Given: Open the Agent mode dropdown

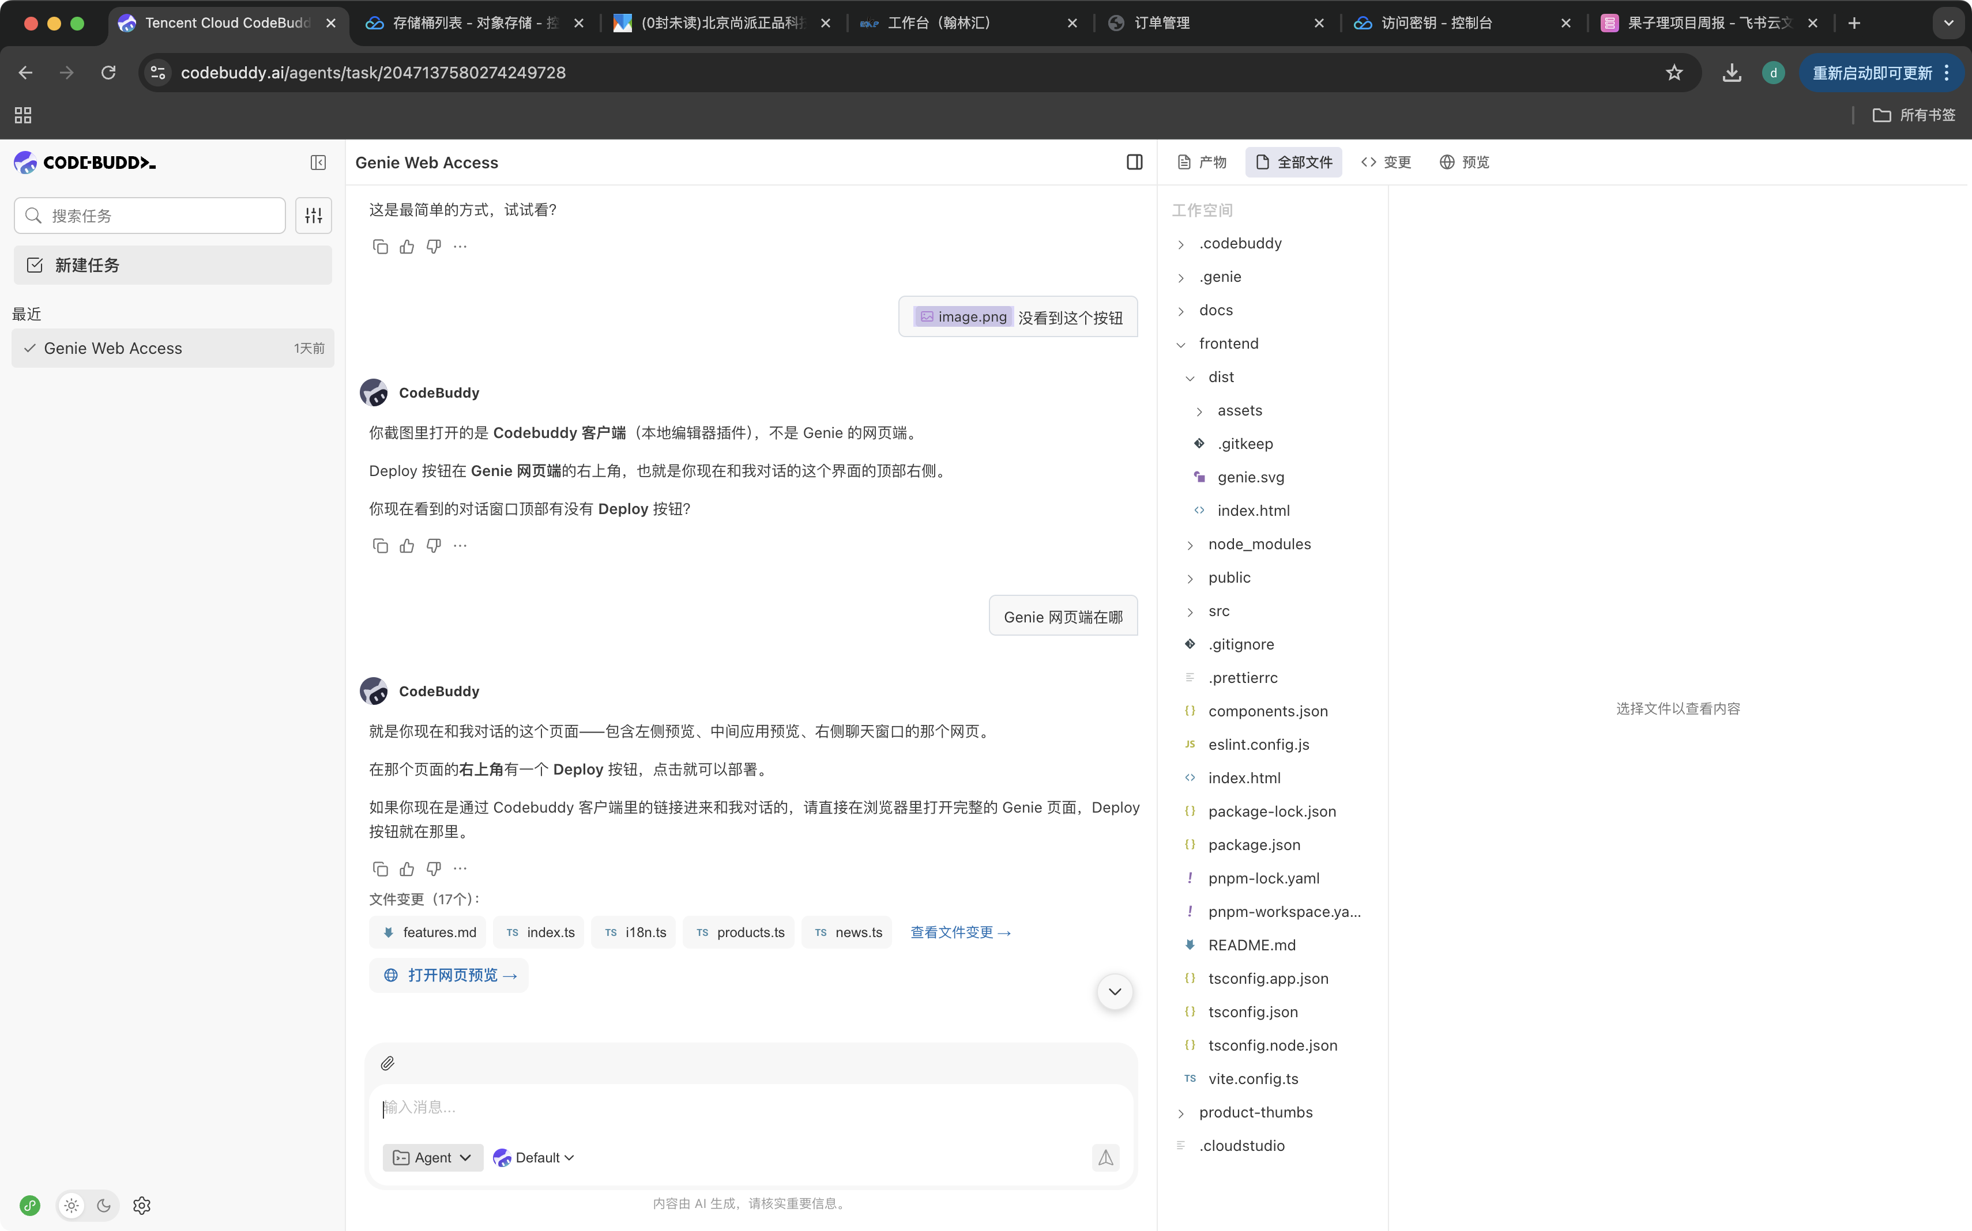Looking at the screenshot, I should coord(432,1157).
